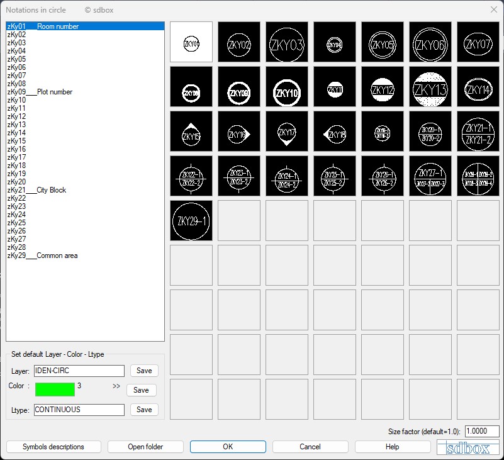
Task: Select list row zKy21 City Block
Action: click(x=85, y=190)
